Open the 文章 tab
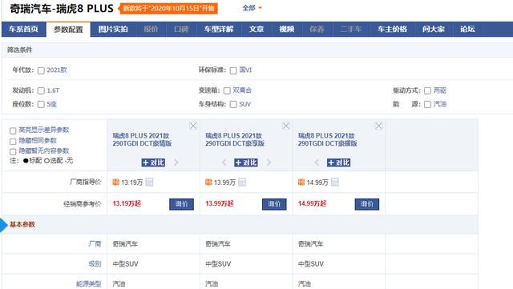Image resolution: width=513 pixels, height=289 pixels. [x=256, y=29]
